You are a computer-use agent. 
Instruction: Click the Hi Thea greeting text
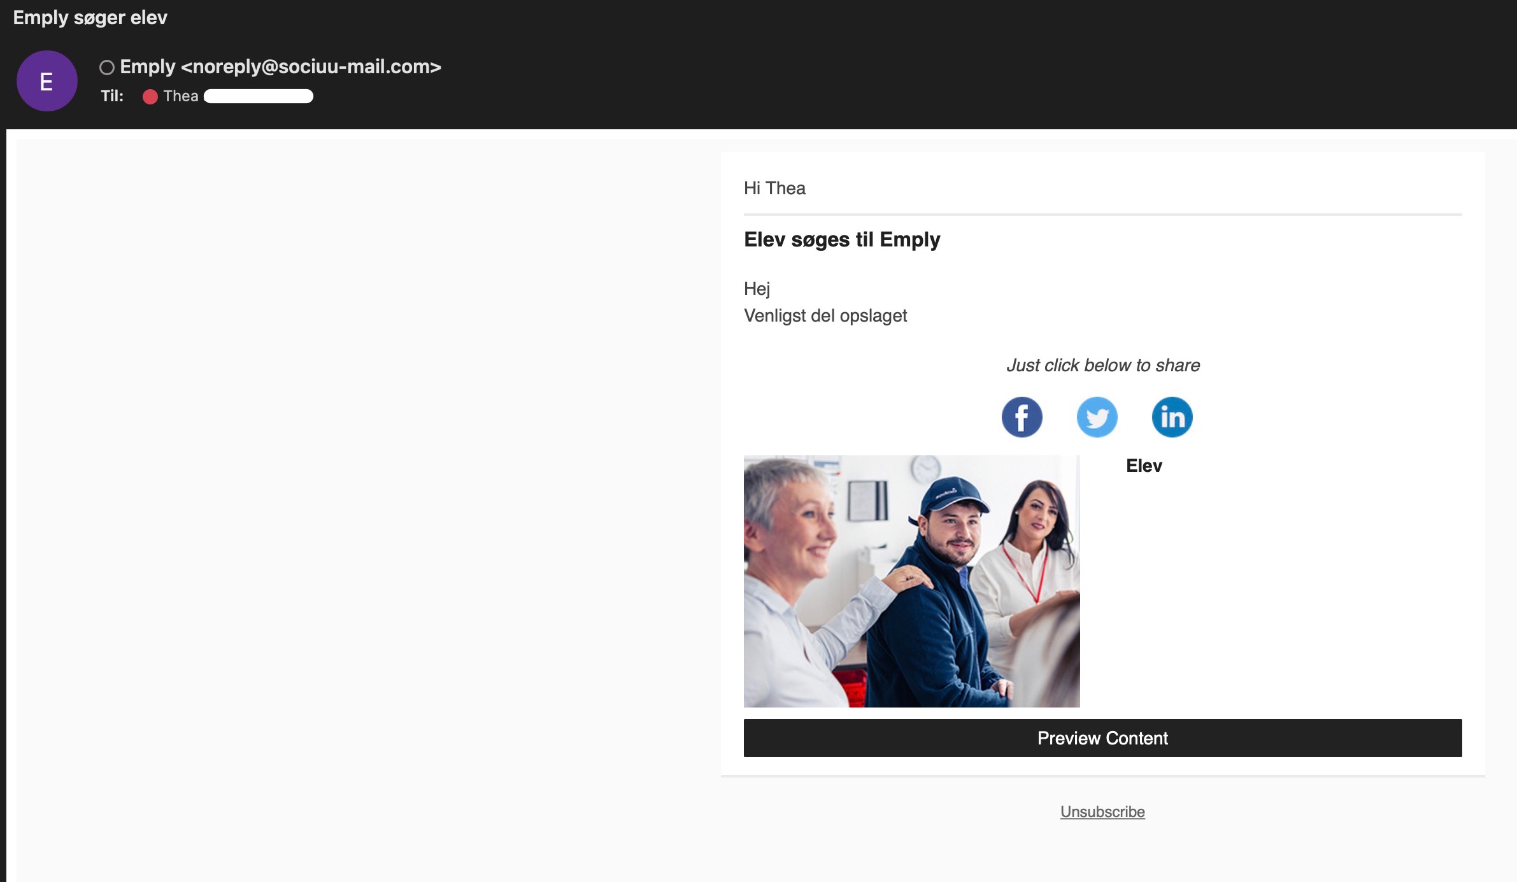click(x=774, y=188)
